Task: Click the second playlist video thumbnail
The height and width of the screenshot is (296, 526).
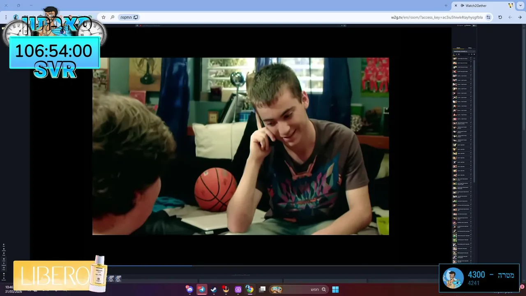Action: [455, 63]
